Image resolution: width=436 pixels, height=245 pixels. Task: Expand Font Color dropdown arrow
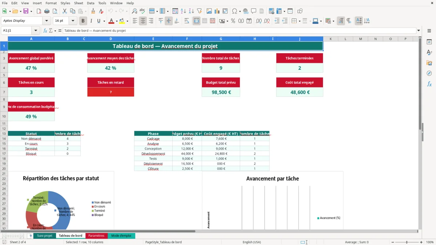coord(117,21)
